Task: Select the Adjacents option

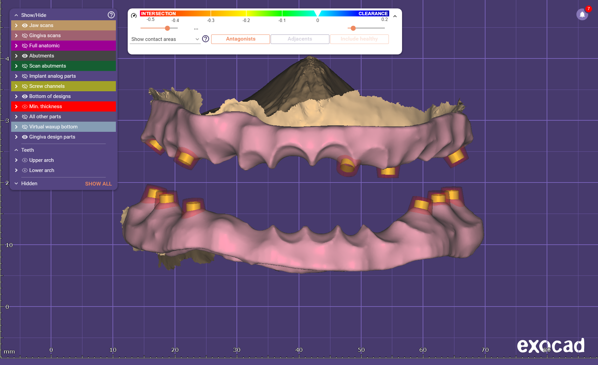Action: [300, 39]
